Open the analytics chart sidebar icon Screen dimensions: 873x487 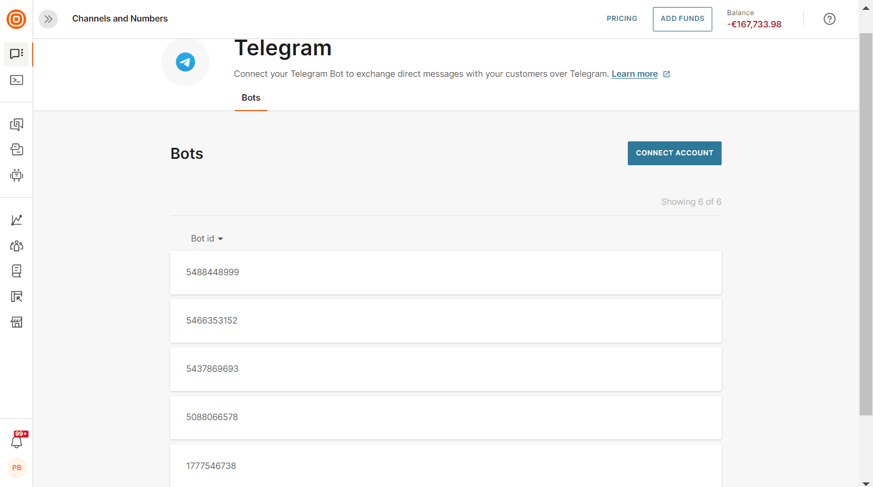(x=16, y=220)
